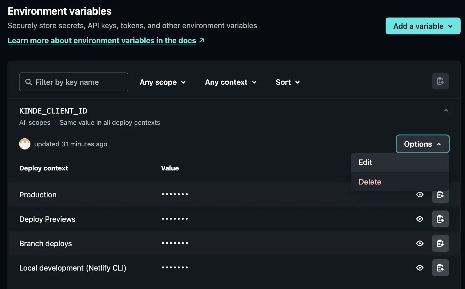Show the Deploy Previews hidden value
Screen dimensions: 465x289
point(420,219)
